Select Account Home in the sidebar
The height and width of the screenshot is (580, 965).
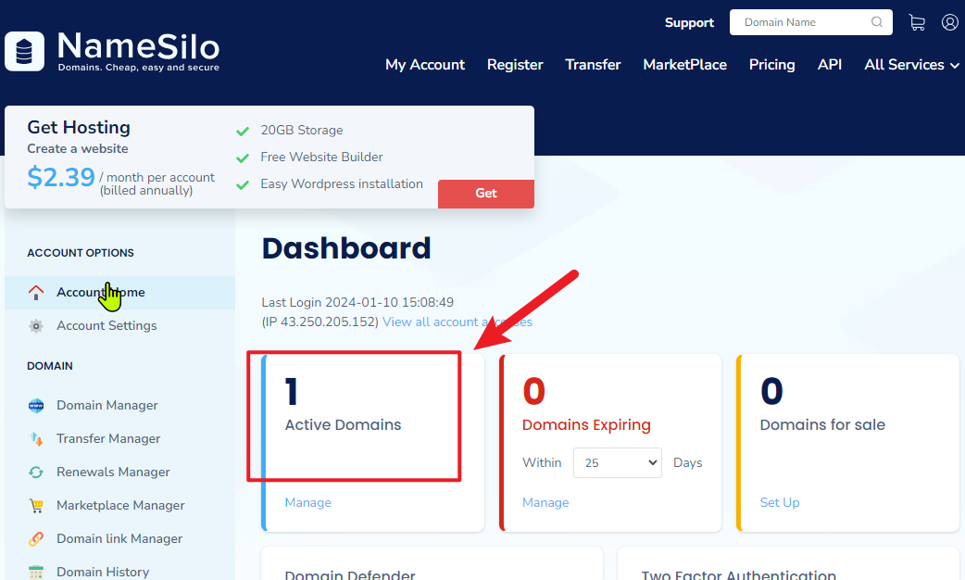(120, 293)
